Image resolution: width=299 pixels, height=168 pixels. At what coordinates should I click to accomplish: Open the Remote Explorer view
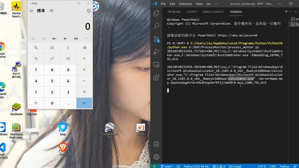(x=156, y=64)
